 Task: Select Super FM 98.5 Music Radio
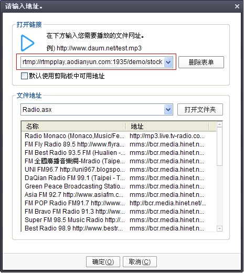119,220
